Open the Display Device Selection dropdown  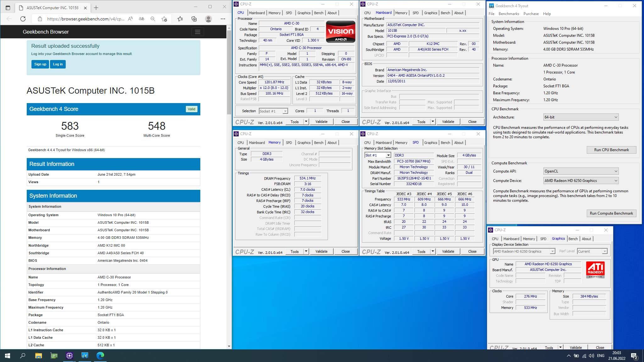point(524,251)
